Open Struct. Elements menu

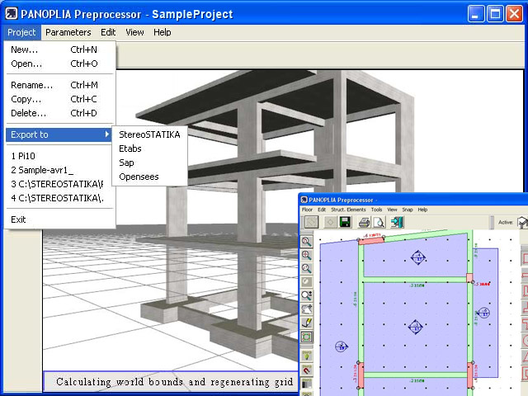point(348,210)
